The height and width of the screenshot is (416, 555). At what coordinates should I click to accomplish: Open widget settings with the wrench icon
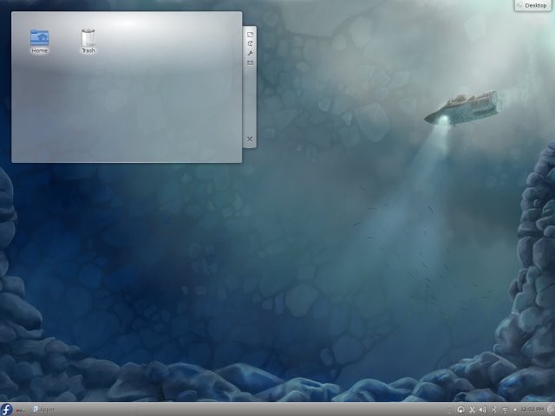(x=250, y=53)
